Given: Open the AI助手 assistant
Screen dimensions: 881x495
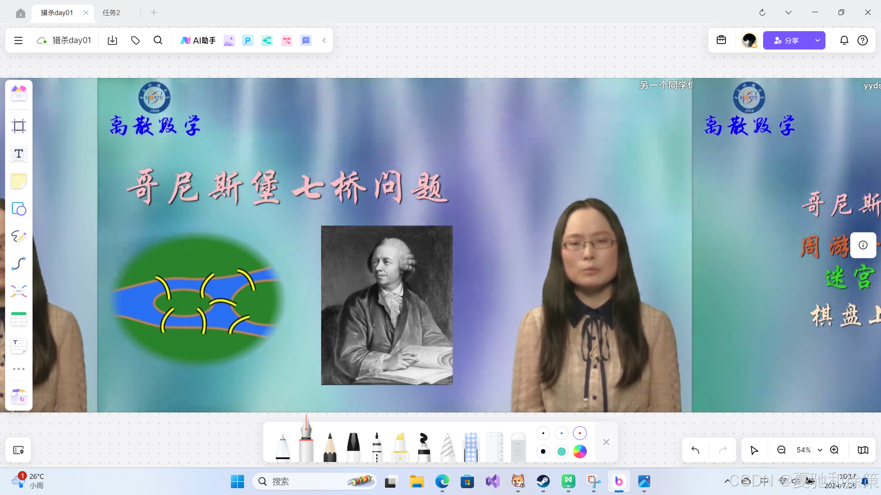Looking at the screenshot, I should point(198,40).
